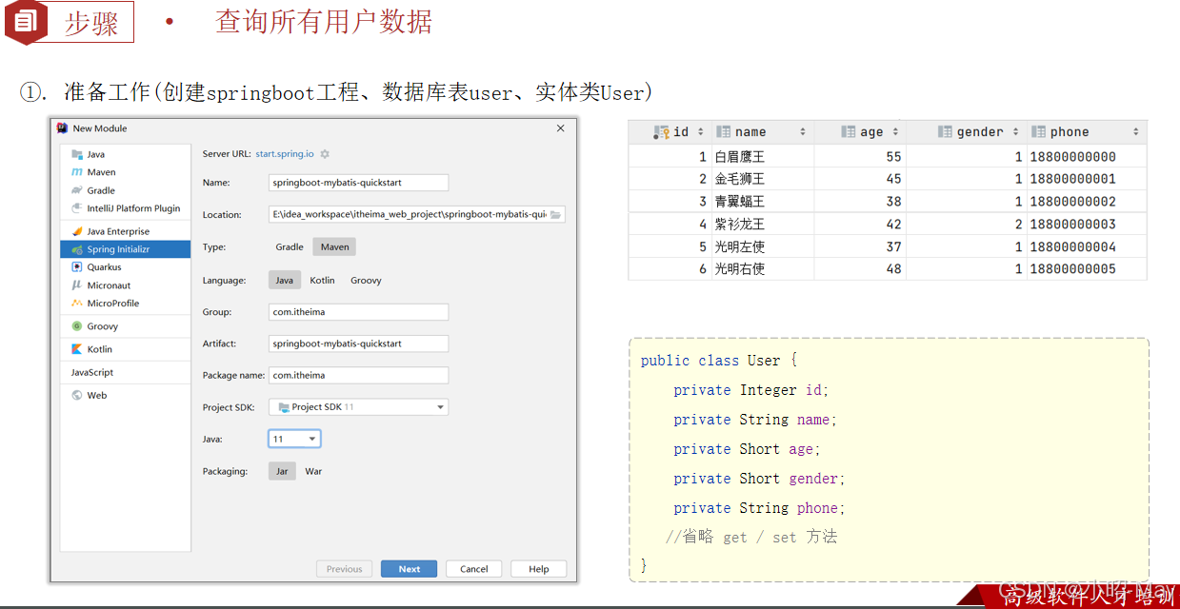This screenshot has height=609, width=1180.
Task: Click 'public class User {' code line
Action: tap(719, 361)
